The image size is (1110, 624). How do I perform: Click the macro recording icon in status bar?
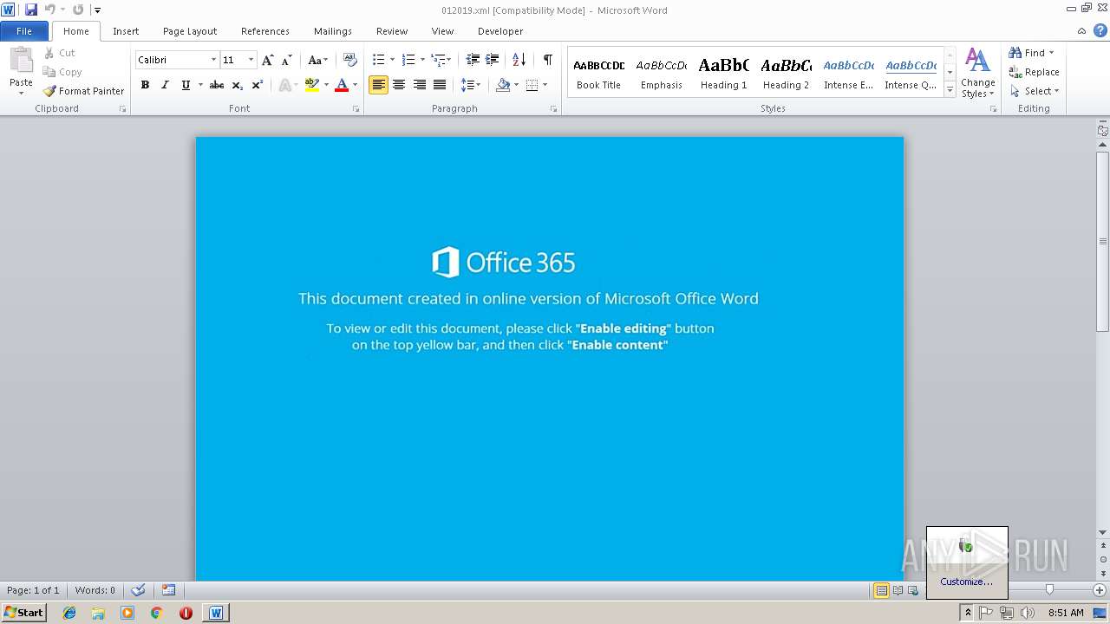[169, 590]
